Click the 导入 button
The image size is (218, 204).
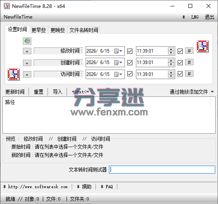(x=57, y=92)
